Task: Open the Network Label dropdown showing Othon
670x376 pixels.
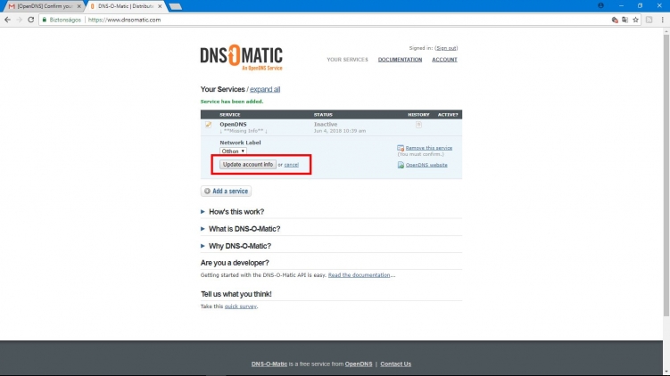Action: (x=233, y=151)
